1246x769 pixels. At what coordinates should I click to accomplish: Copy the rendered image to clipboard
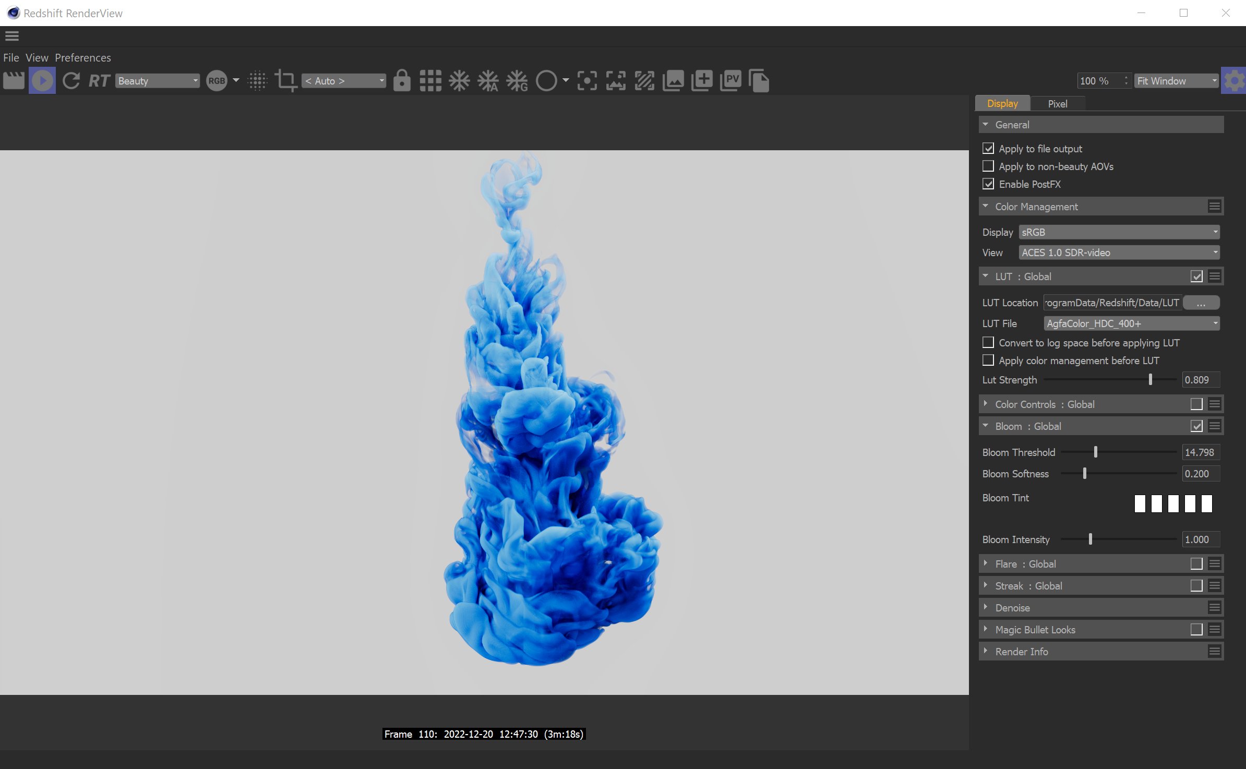760,80
